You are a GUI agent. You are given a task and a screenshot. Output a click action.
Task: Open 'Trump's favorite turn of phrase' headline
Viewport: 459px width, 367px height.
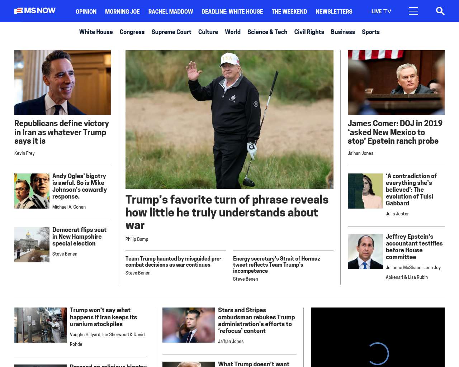point(227,212)
